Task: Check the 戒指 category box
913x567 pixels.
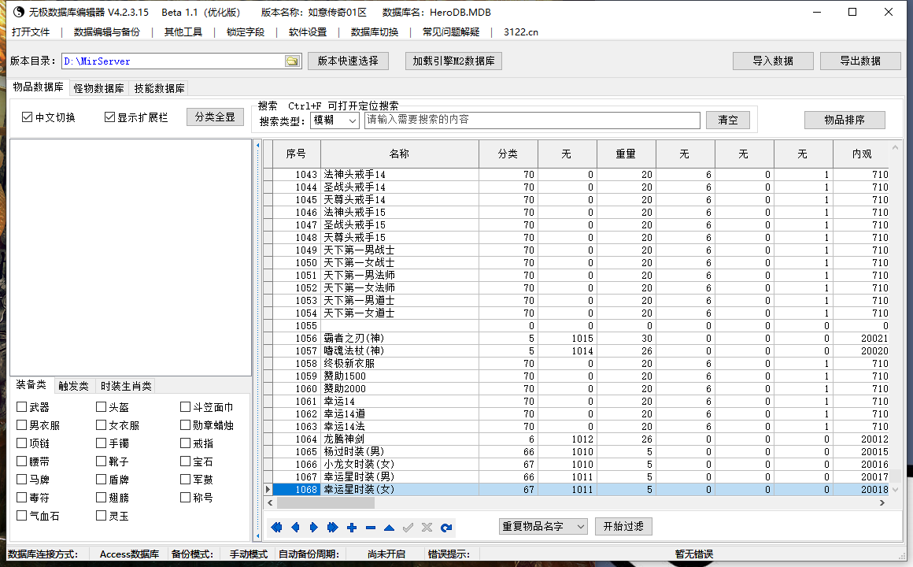Action: pyautogui.click(x=185, y=443)
